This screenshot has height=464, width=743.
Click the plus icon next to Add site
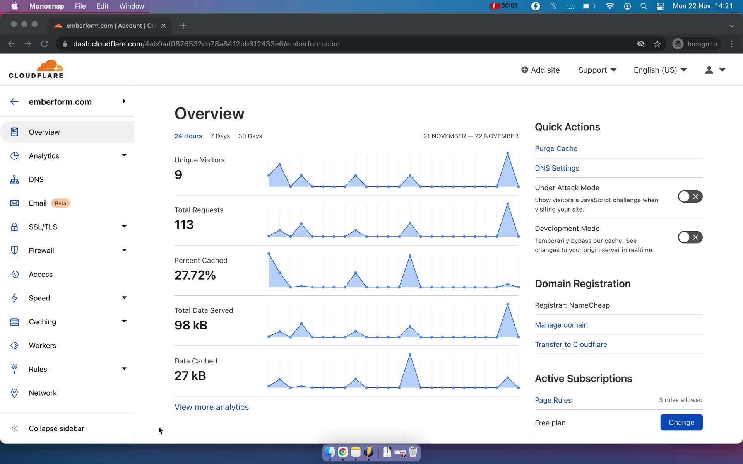[x=525, y=70]
